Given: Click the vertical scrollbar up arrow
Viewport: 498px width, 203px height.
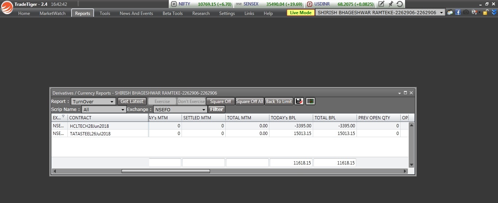Looking at the screenshot, I should [412, 125].
